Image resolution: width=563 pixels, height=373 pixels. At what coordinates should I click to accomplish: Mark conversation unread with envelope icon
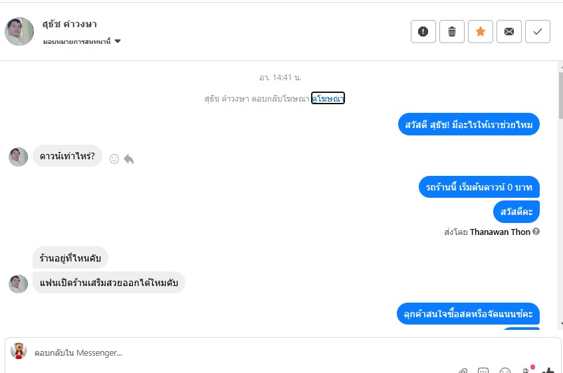point(508,32)
